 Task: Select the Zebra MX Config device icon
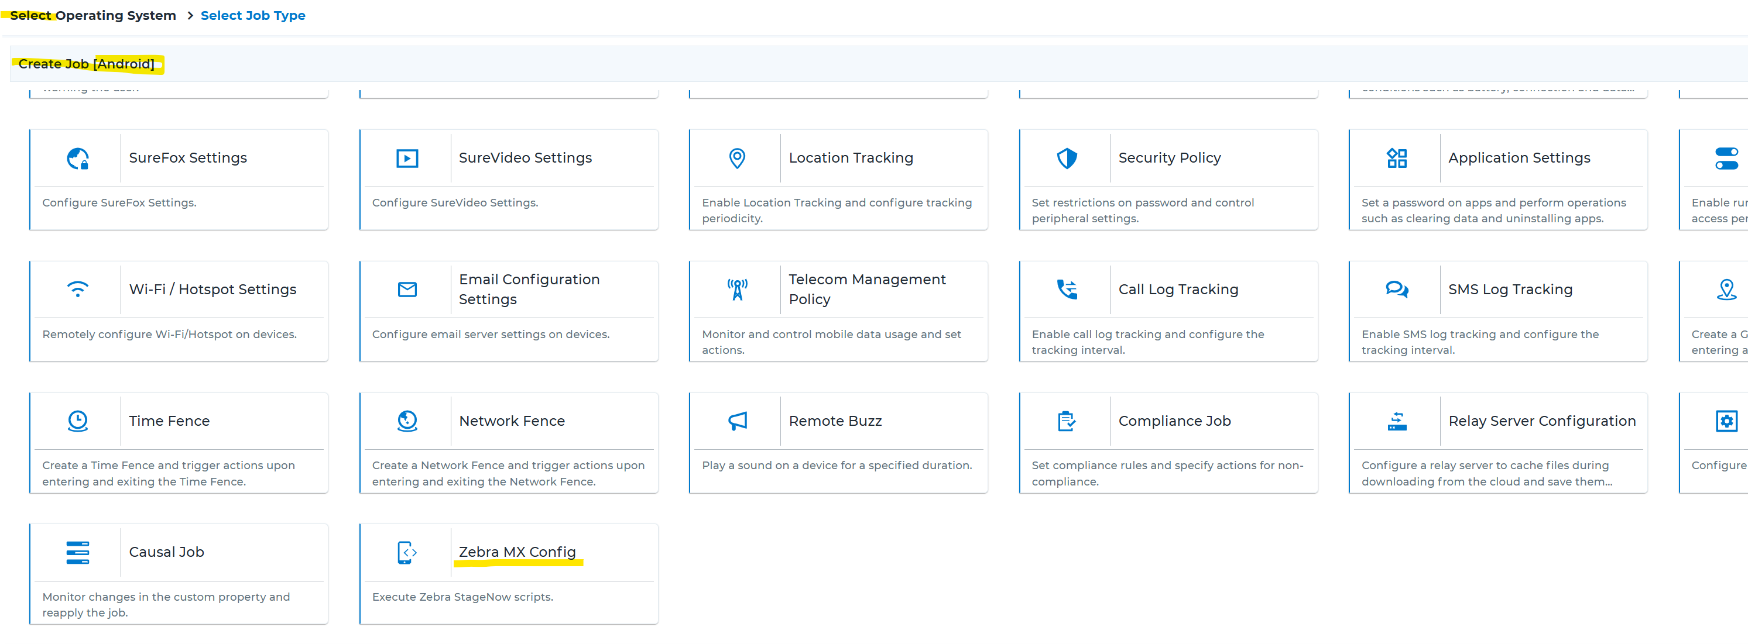[407, 552]
